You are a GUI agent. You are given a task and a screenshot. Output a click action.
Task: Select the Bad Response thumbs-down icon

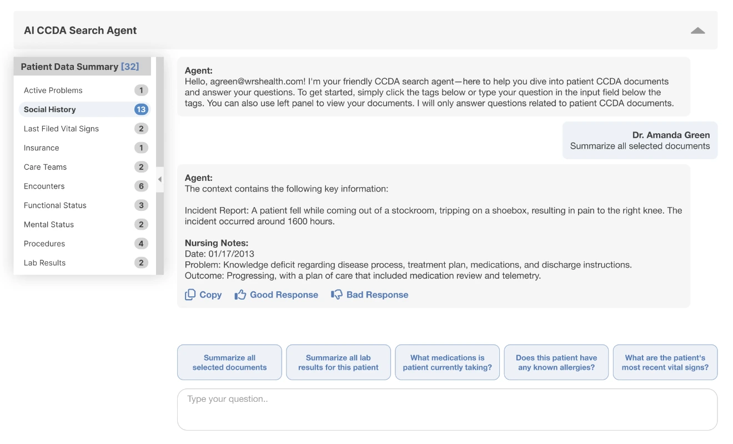point(337,295)
